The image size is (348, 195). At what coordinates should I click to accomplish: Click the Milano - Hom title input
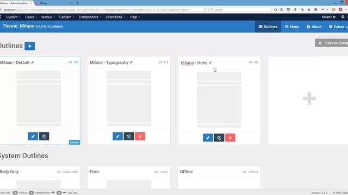tap(194, 63)
